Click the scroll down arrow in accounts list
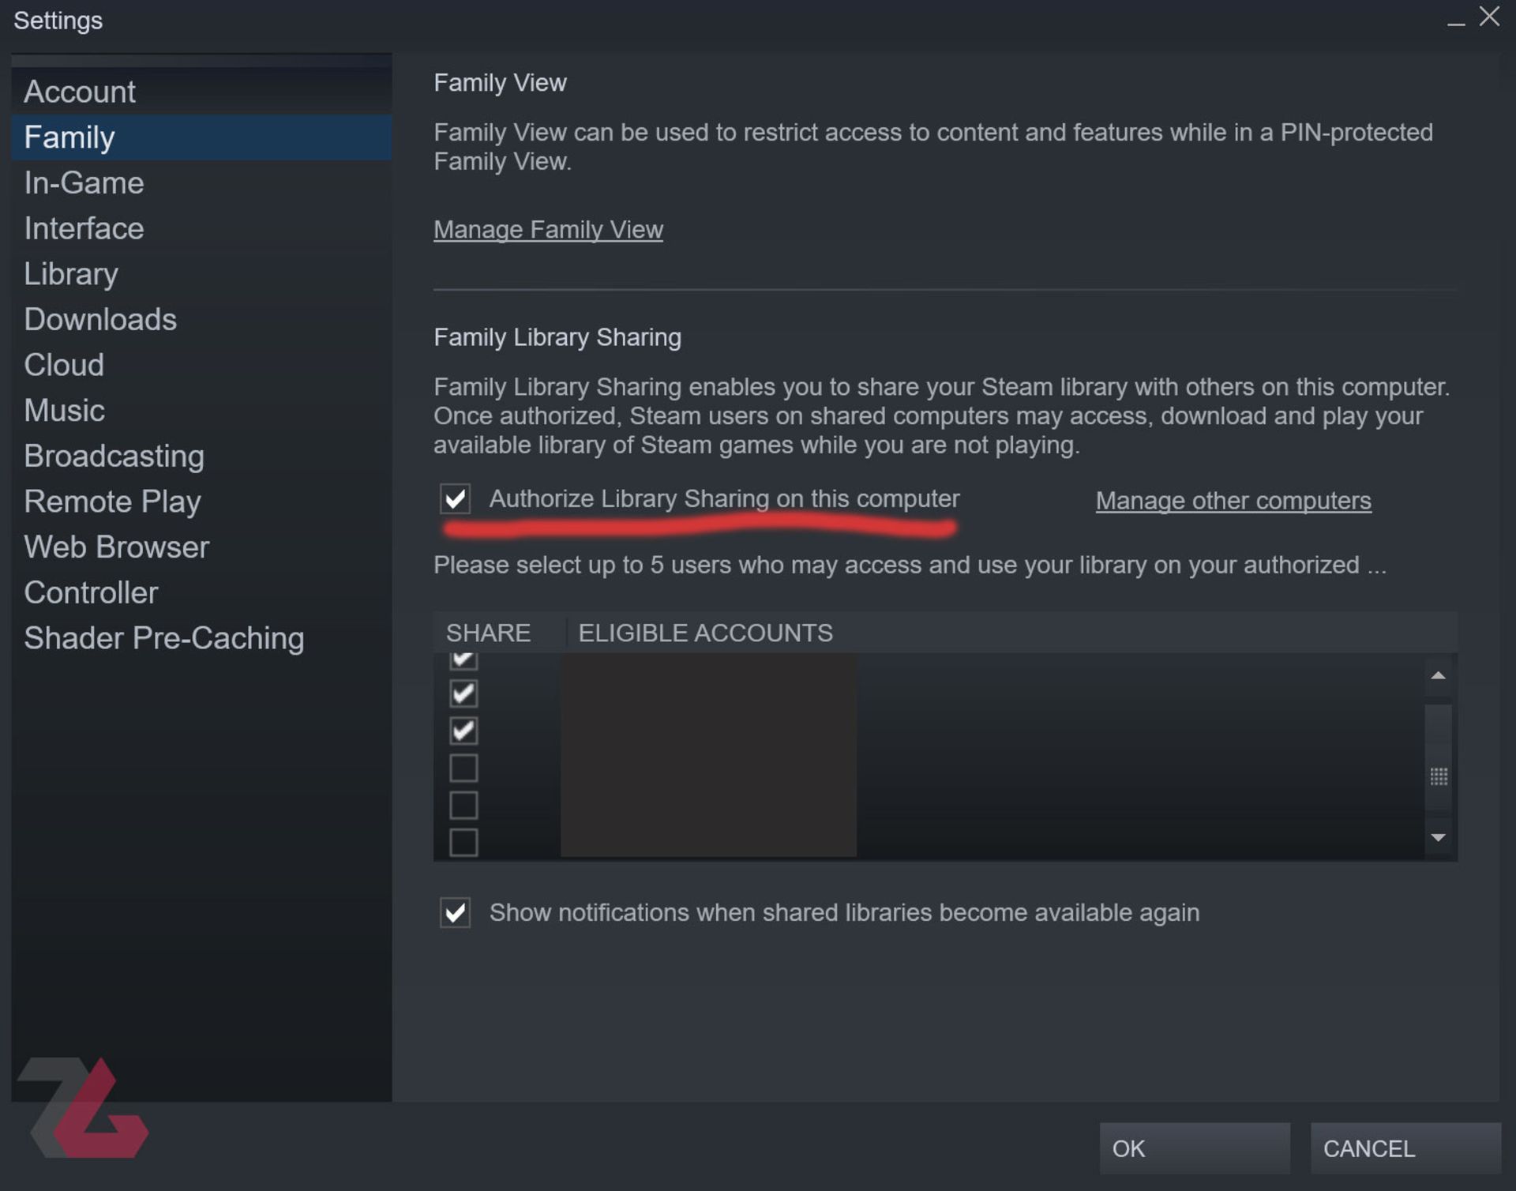The image size is (1516, 1191). tap(1439, 837)
